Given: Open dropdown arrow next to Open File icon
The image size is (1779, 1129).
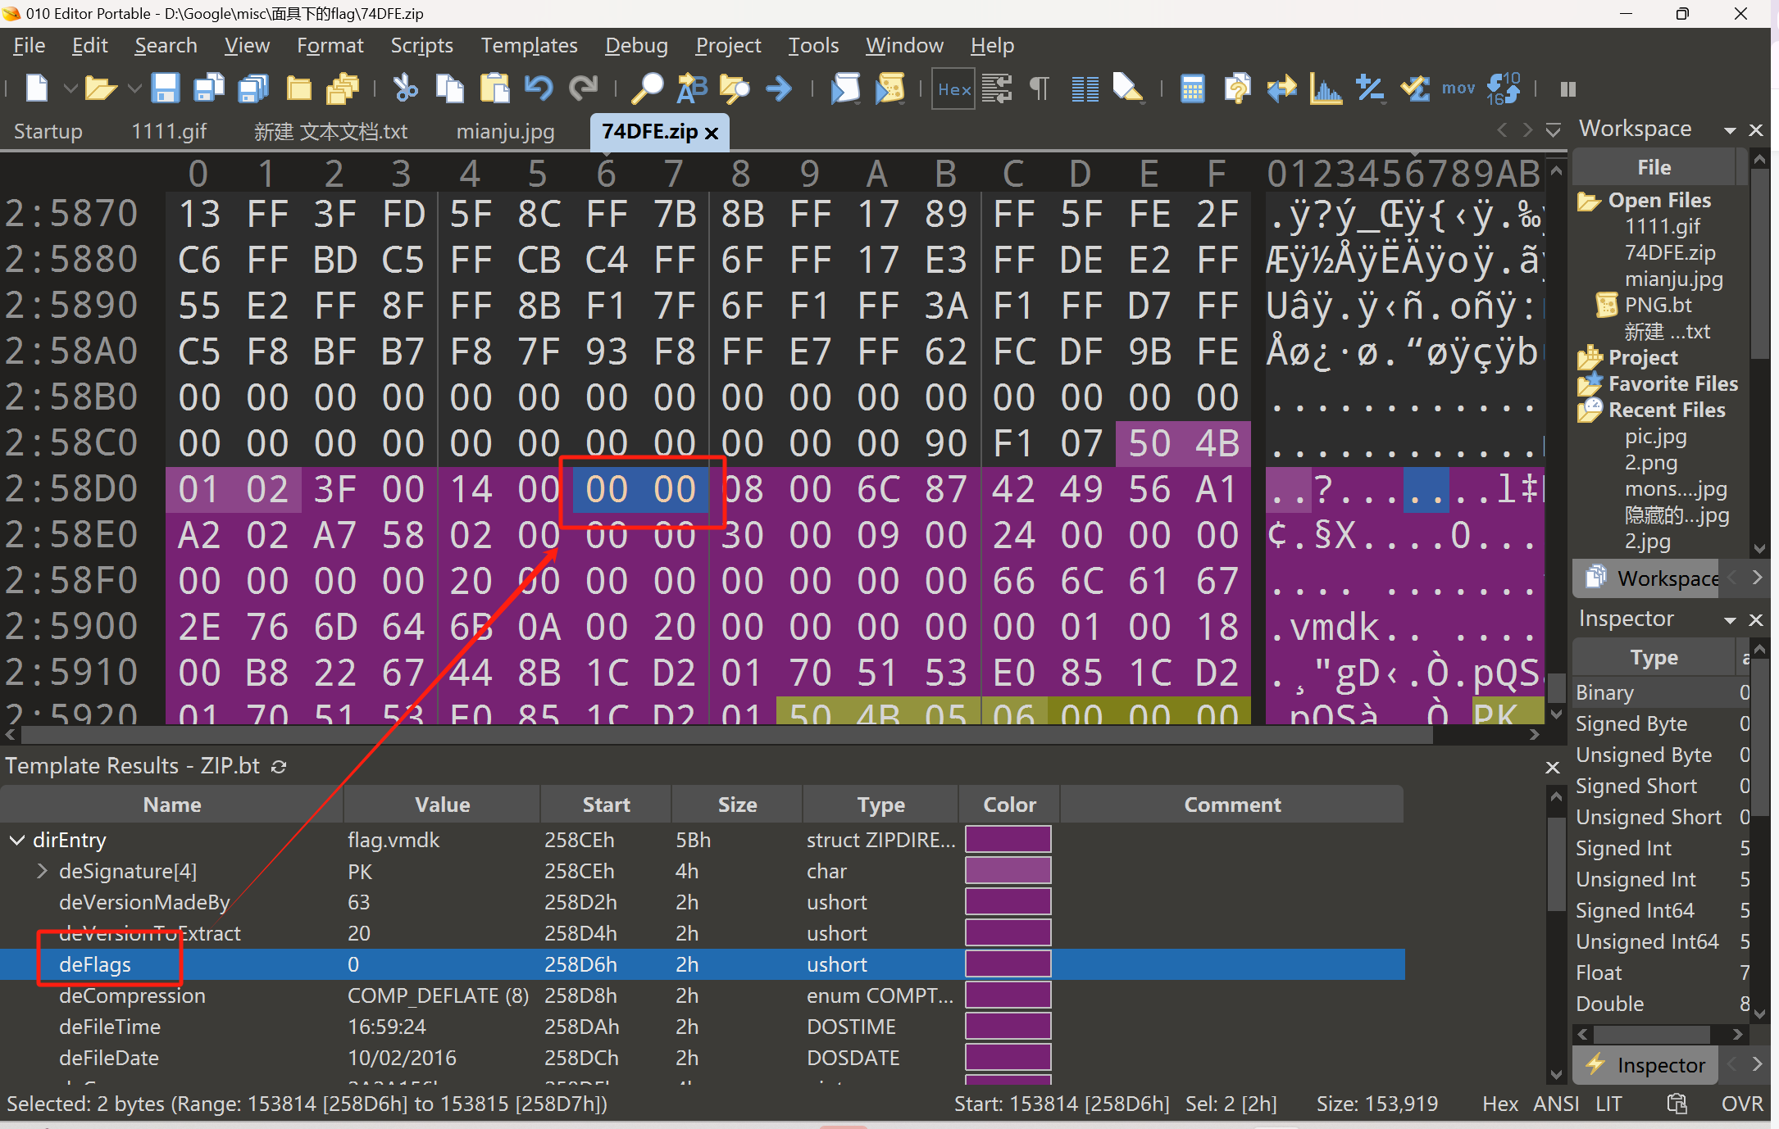Looking at the screenshot, I should point(134,88).
